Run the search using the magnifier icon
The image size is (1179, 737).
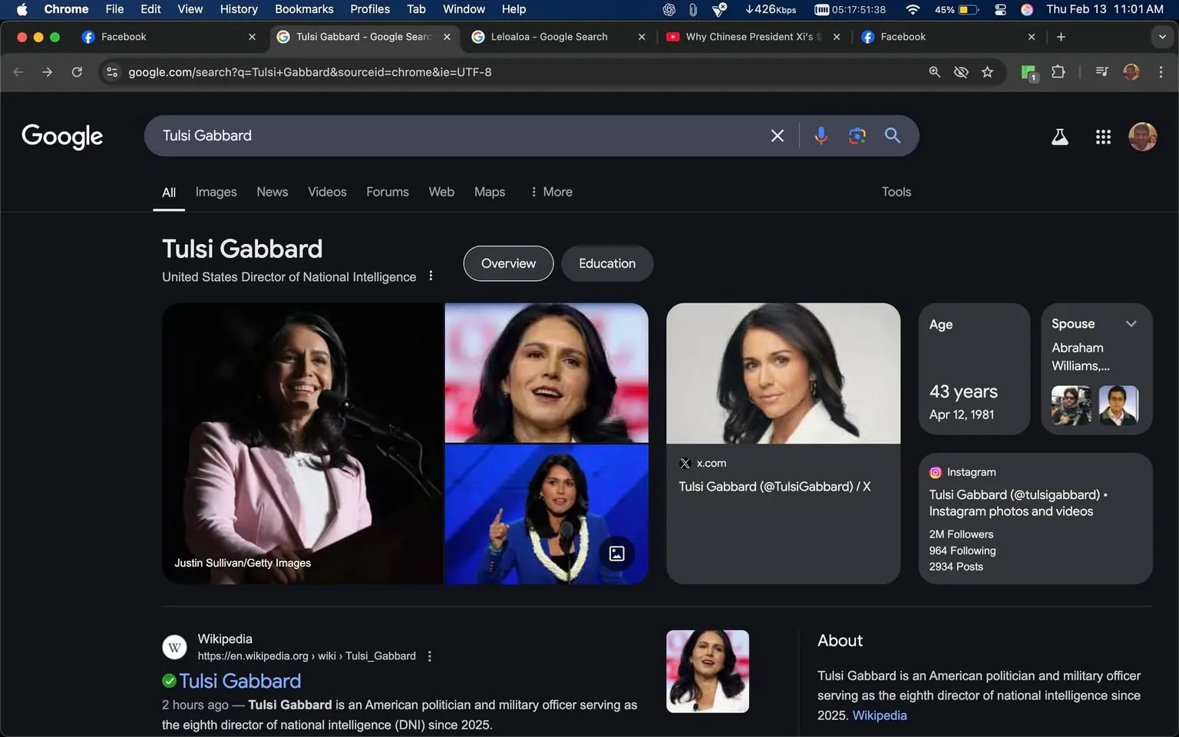coord(892,135)
